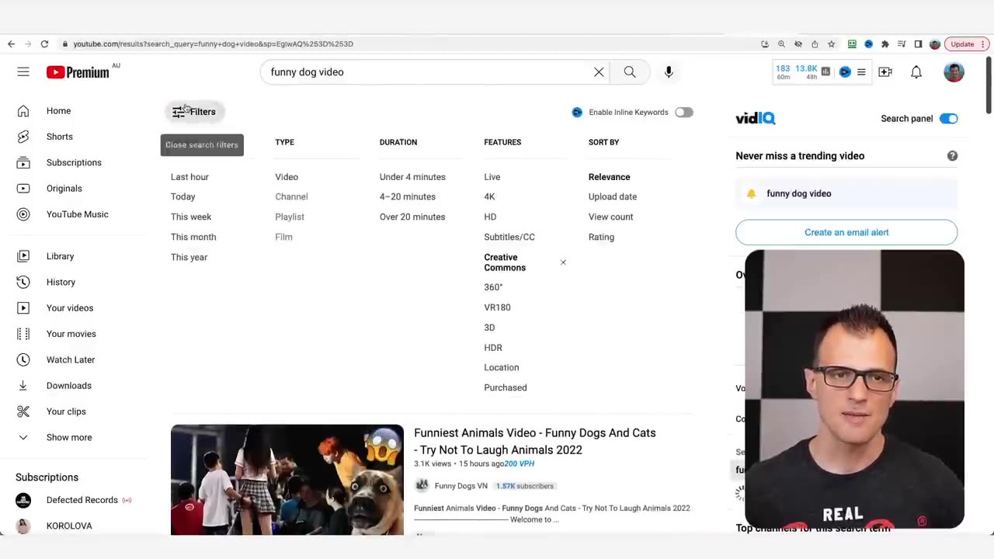Click the YouTube Premium logo
This screenshot has height=559, width=994.
[x=78, y=72]
